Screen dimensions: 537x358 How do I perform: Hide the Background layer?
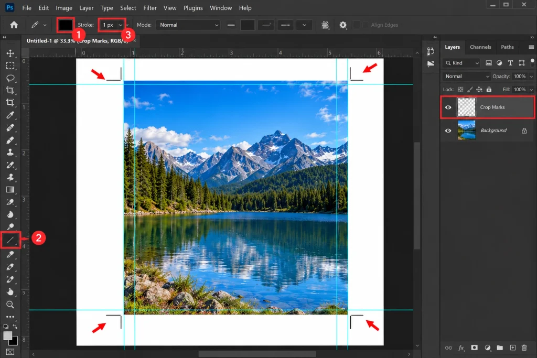(448, 131)
